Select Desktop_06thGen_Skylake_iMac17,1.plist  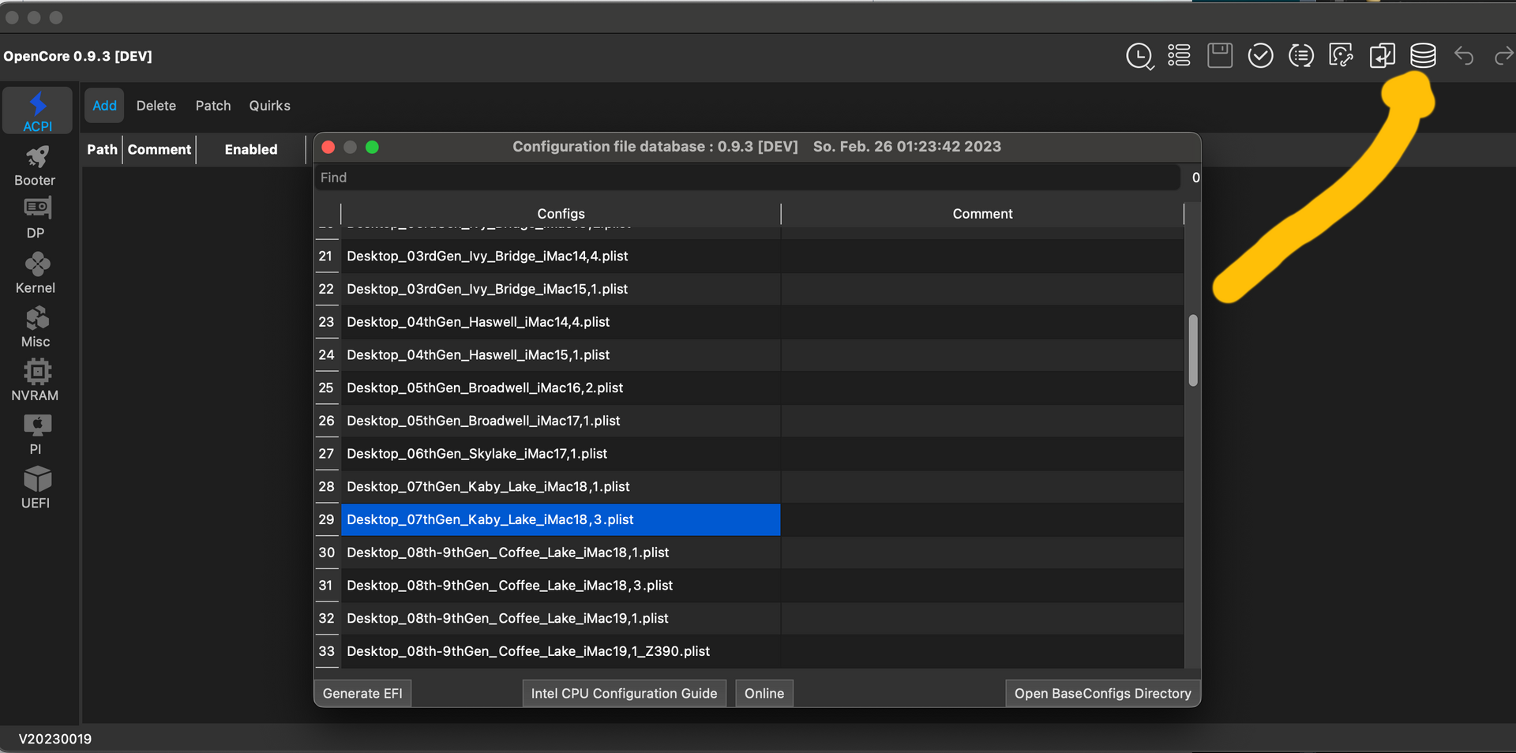(561, 454)
